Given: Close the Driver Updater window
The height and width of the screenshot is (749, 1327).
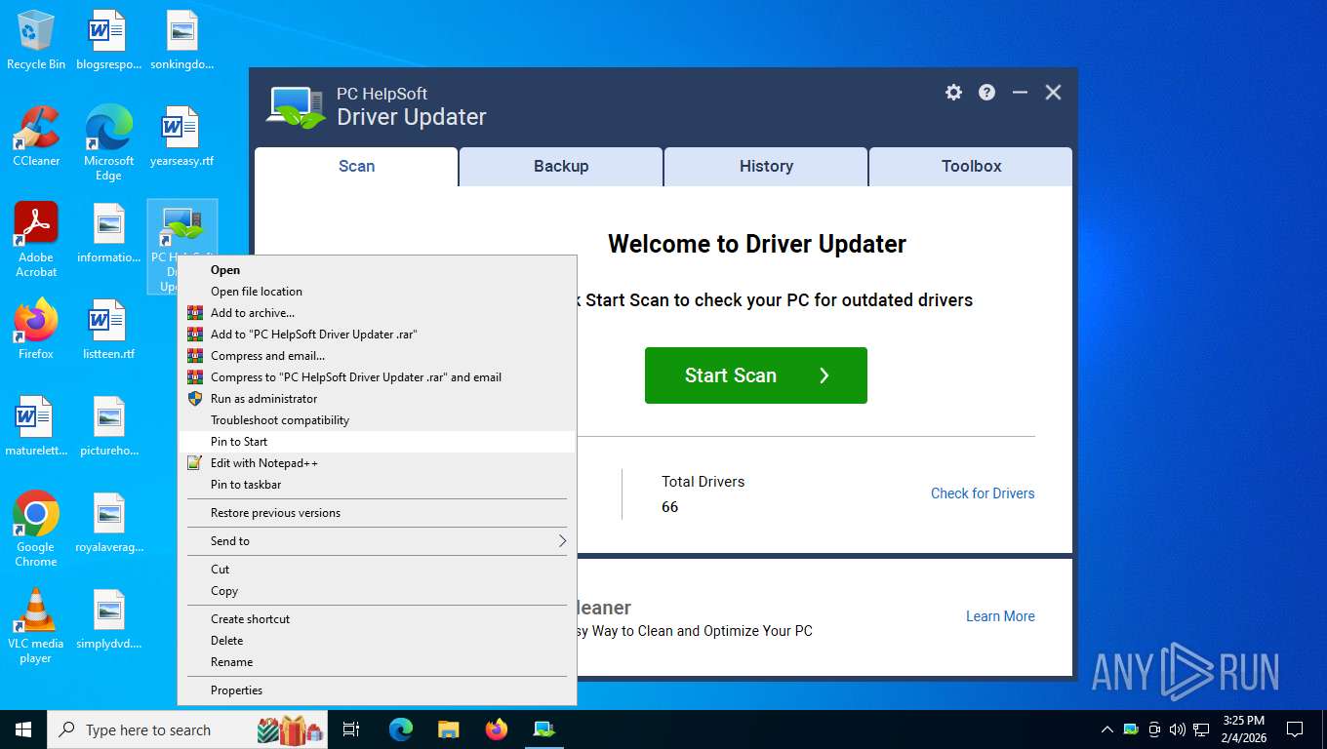Looking at the screenshot, I should pyautogui.click(x=1053, y=92).
